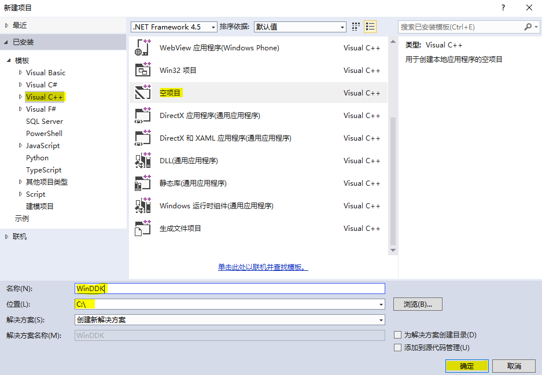
Task: Enable 为解决方案创建目录 checkbox
Action: coord(397,335)
